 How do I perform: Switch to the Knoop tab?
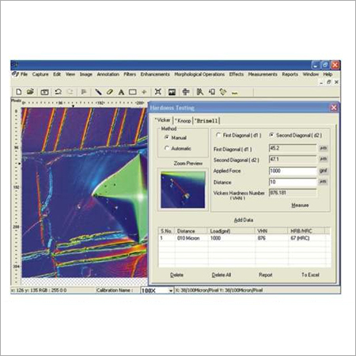point(183,120)
